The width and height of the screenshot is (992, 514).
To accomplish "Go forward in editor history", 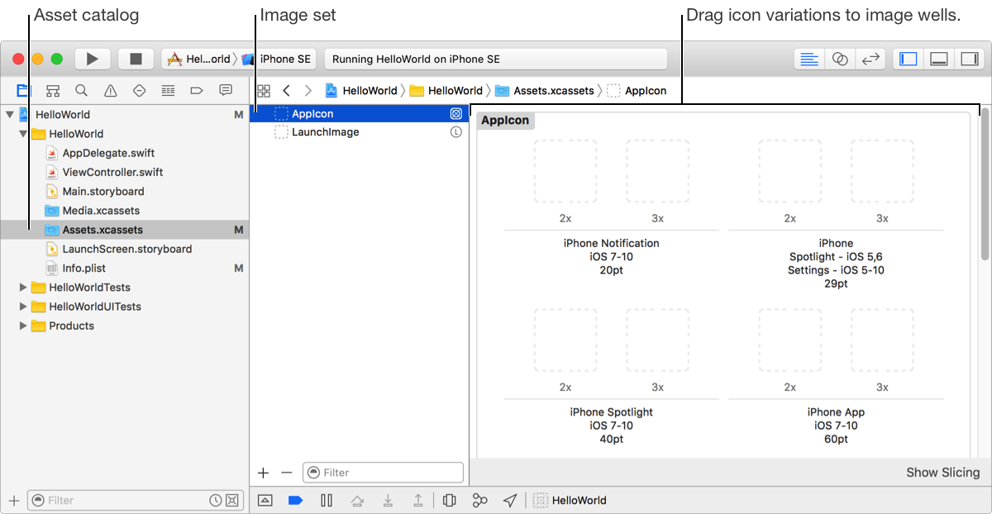I will (308, 90).
